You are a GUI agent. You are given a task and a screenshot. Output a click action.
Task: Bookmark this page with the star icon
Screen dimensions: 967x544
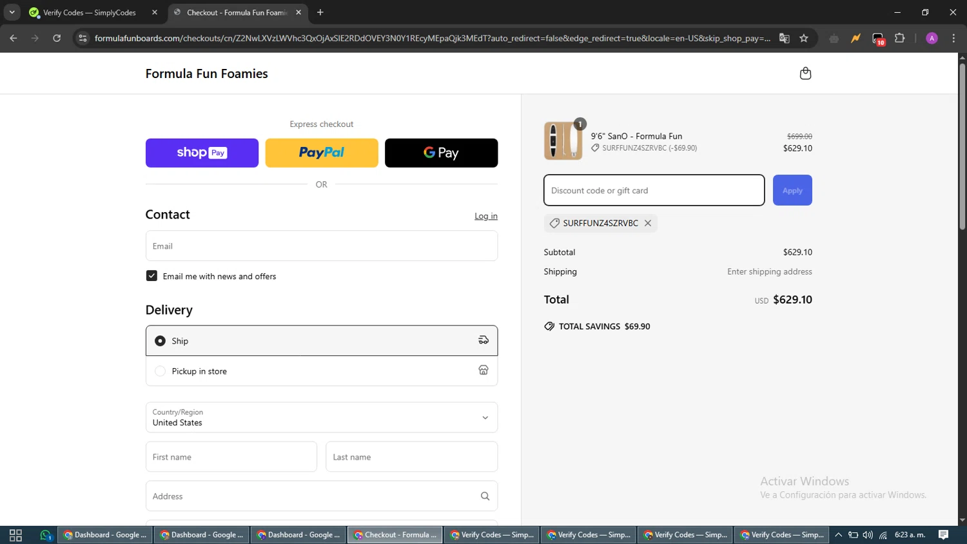point(804,38)
